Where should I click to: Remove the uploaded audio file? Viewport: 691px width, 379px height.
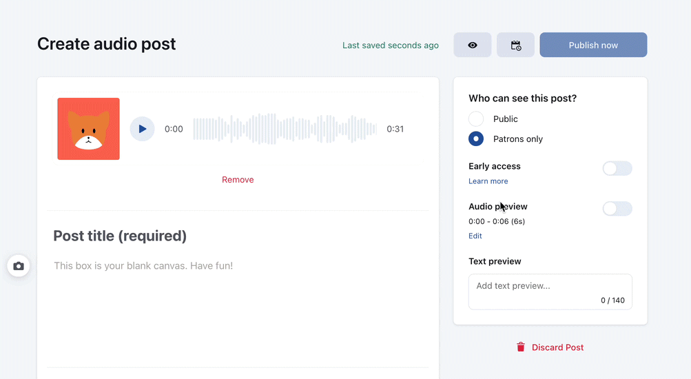[238, 180]
